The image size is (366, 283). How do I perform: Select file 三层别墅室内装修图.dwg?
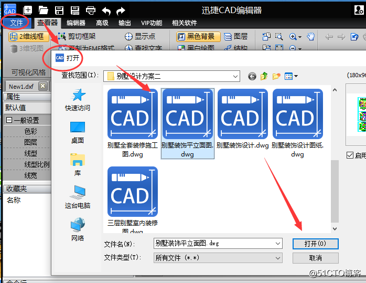[x=132, y=200]
